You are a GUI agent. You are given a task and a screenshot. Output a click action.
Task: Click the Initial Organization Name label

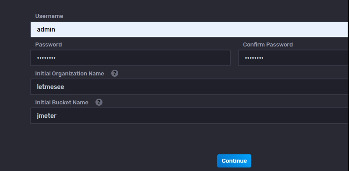pyautogui.click(x=70, y=74)
